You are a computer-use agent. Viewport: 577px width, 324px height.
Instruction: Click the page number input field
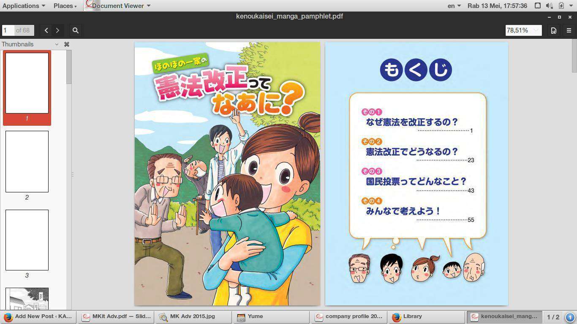click(x=8, y=30)
